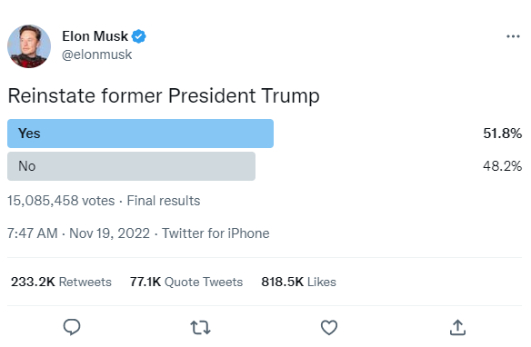Click the 7:47 AM timestamp

pos(33,233)
